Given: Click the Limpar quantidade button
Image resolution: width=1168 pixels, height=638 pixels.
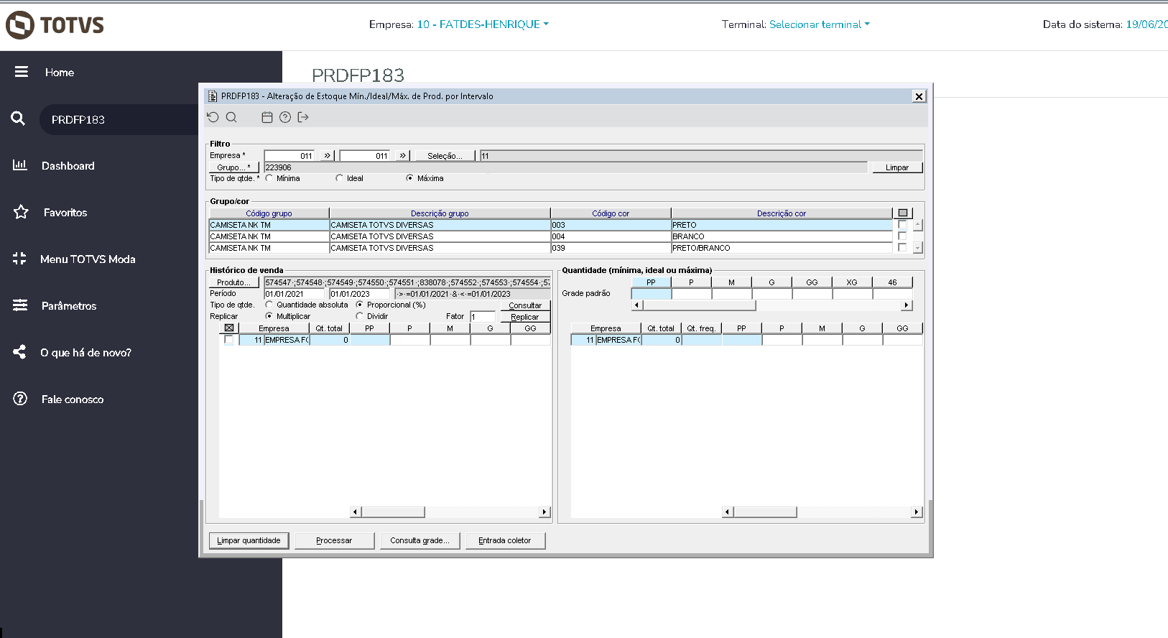Looking at the screenshot, I should point(249,540).
